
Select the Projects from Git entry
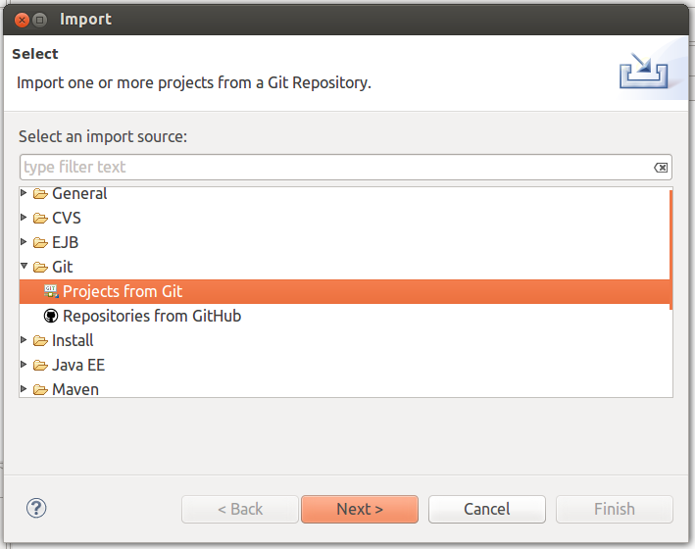344,291
